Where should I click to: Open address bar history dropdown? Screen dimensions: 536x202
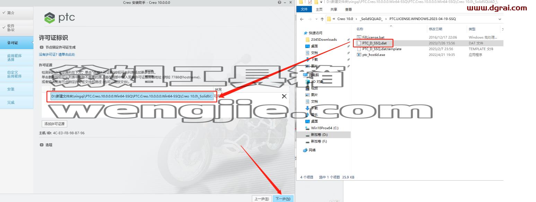499,19
